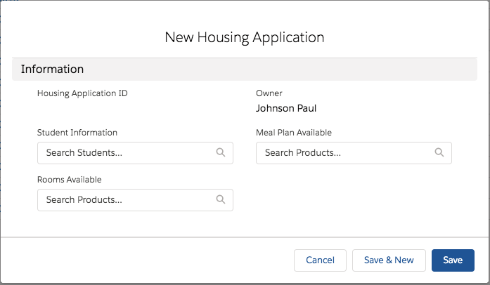
Task: Click the magnifier icon in Student Information field
Action: [x=220, y=152]
